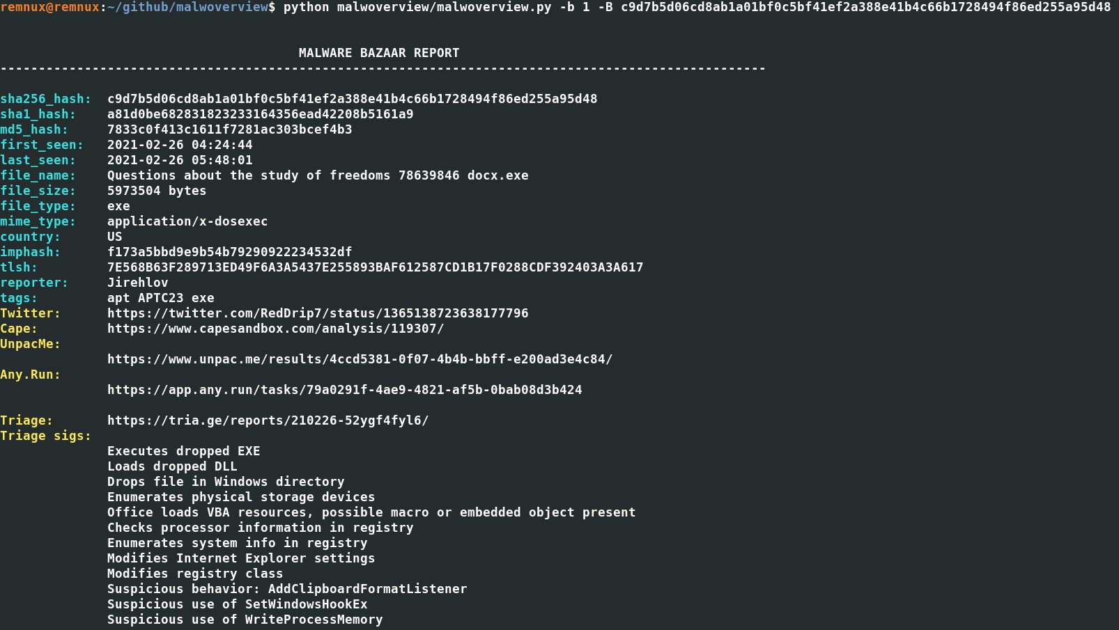Image resolution: width=1119 pixels, height=630 pixels.
Task: Open the capesandbox analysis URL
Action: pyautogui.click(x=275, y=329)
